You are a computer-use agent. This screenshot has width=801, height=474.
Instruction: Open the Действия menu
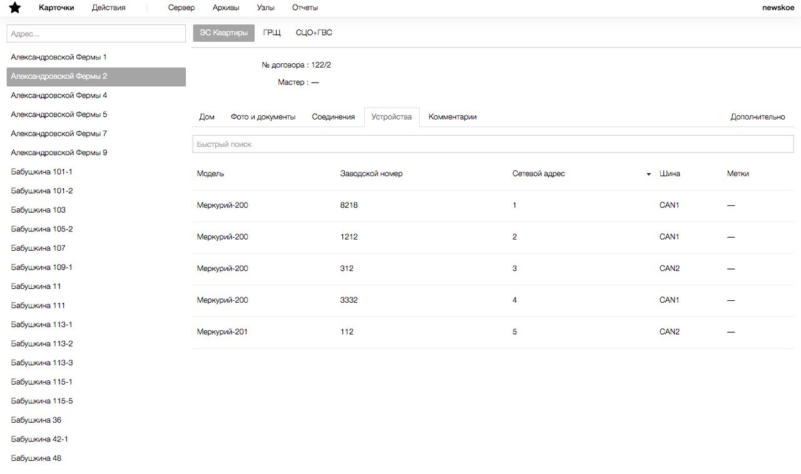108,8
